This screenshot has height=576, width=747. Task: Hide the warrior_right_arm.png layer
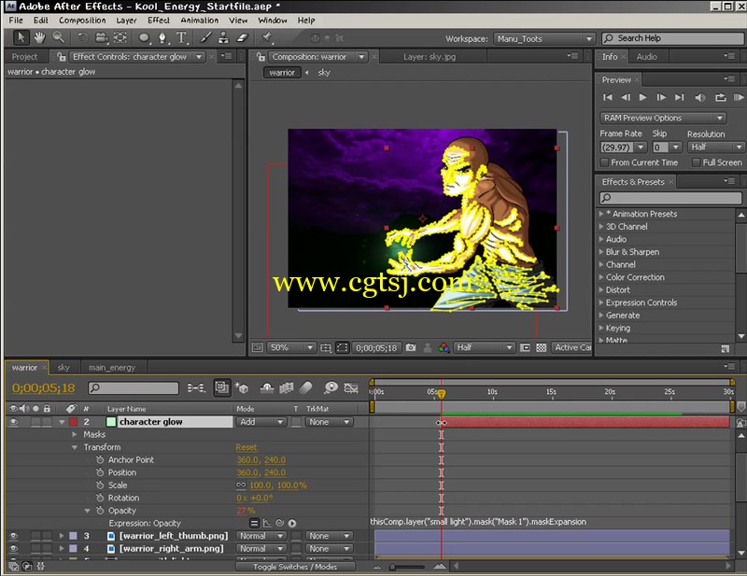13,549
